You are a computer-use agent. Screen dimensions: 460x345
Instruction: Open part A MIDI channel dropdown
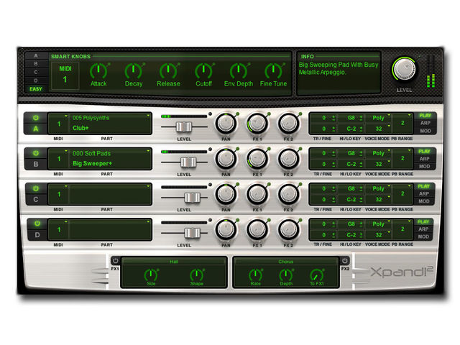click(59, 124)
